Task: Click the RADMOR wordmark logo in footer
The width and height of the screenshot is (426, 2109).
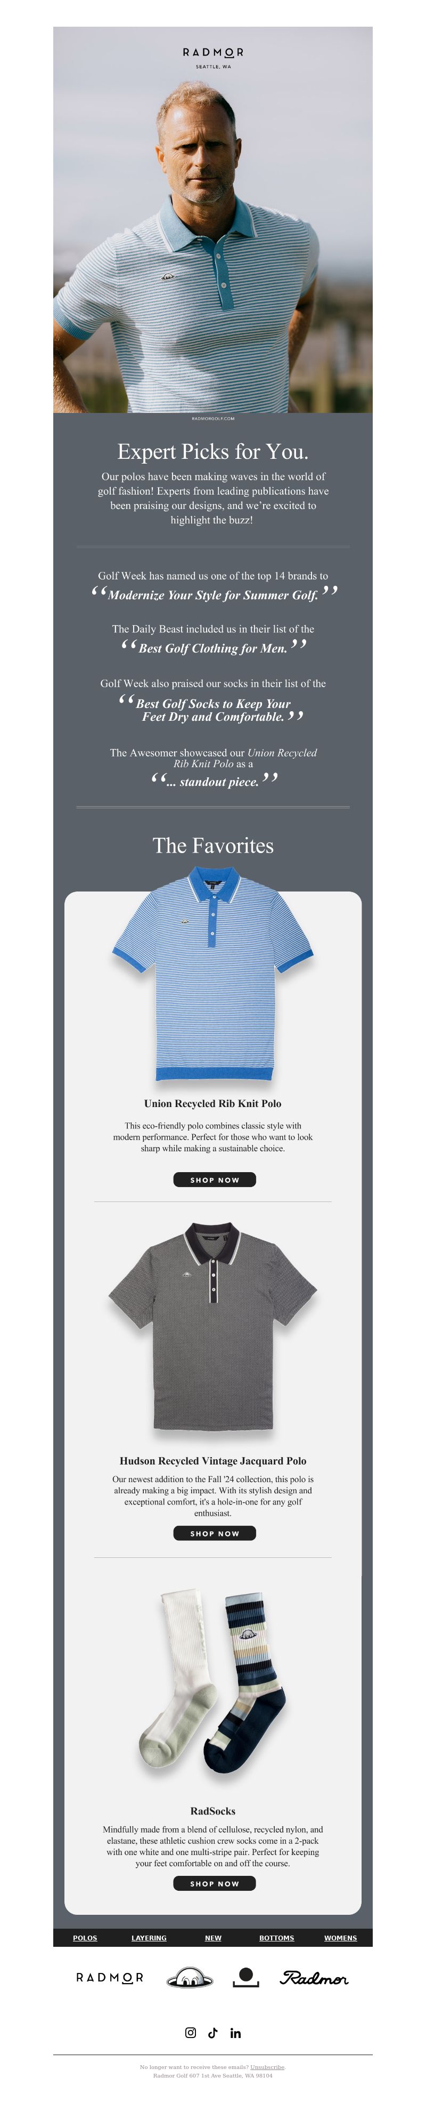Action: 110,1977
